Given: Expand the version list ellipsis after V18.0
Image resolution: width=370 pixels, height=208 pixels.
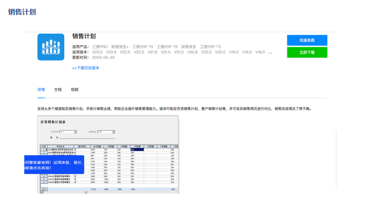Looking at the screenshot, I should tap(270, 53).
